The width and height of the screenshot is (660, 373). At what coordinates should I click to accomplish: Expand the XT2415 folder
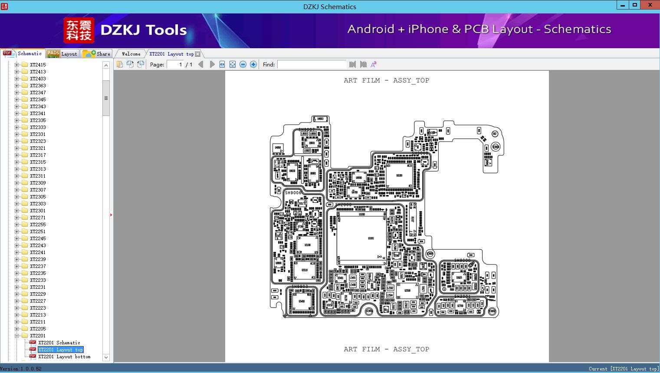(17, 65)
